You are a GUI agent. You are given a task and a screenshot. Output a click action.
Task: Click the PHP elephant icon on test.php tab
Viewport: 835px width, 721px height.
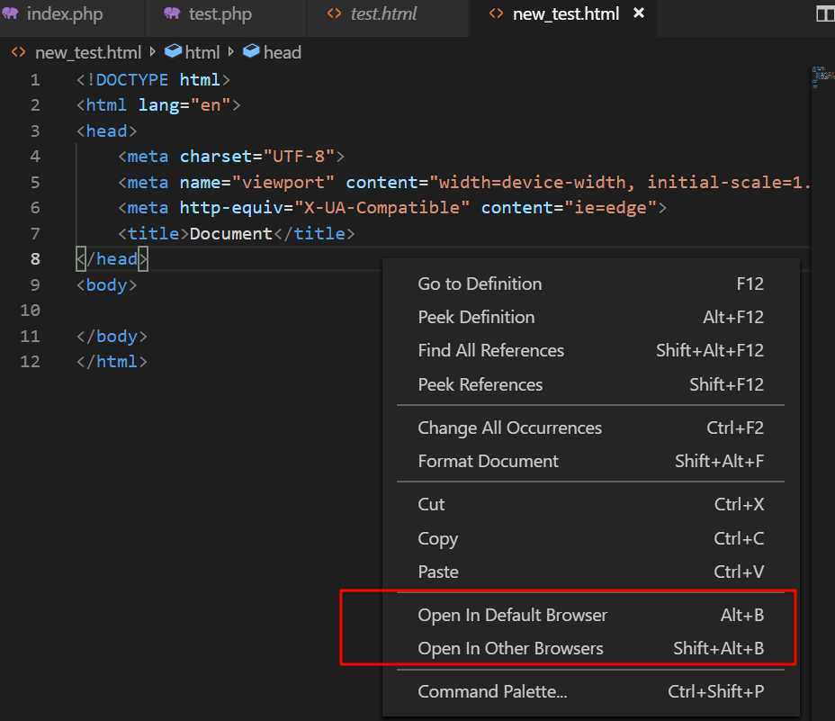(172, 14)
